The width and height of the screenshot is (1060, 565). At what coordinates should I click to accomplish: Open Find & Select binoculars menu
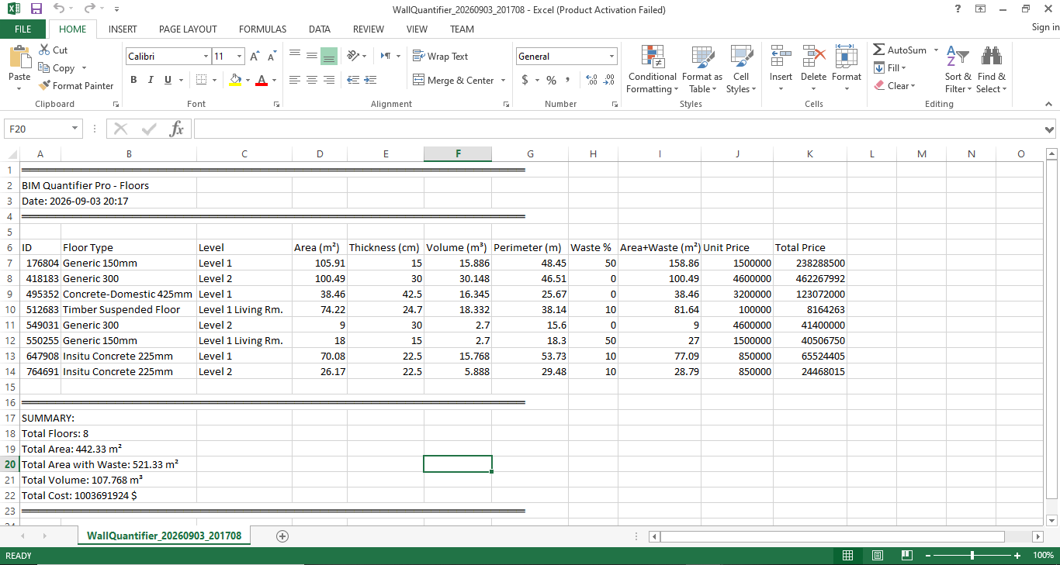991,70
